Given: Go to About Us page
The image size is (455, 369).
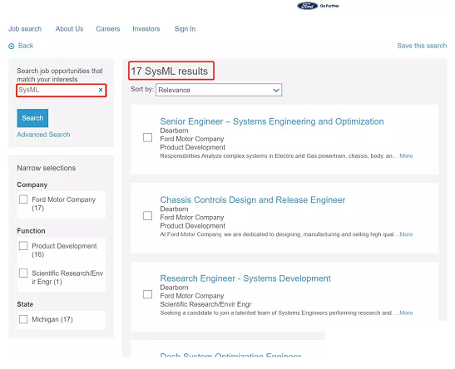Looking at the screenshot, I should pos(69,29).
